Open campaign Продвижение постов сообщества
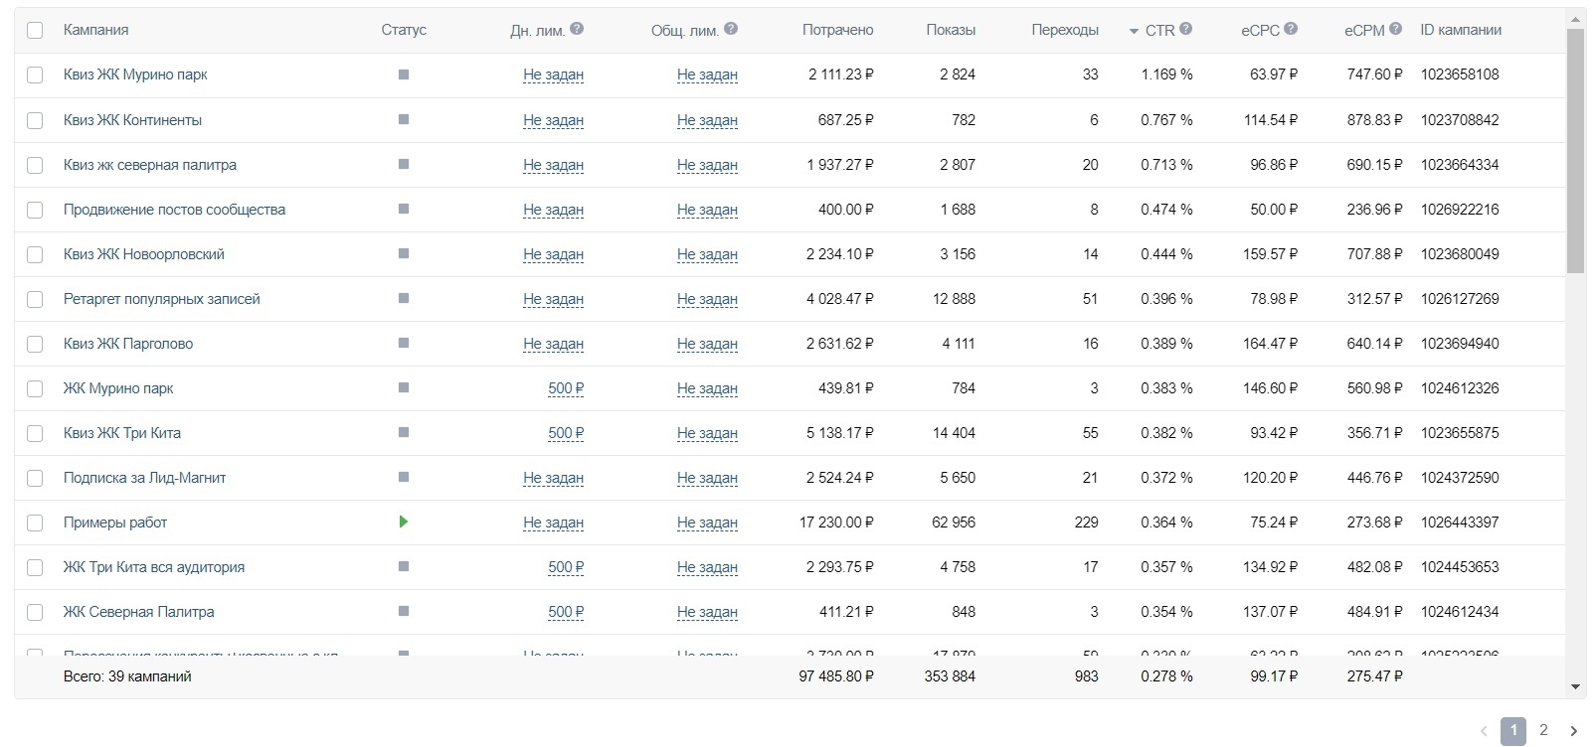Screen dimensions: 1596x747 (174, 210)
